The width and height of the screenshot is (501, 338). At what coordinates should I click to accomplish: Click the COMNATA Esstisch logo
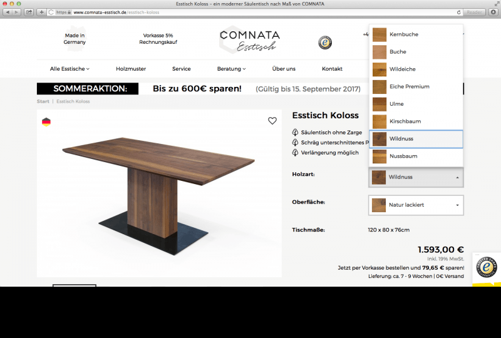pyautogui.click(x=250, y=40)
